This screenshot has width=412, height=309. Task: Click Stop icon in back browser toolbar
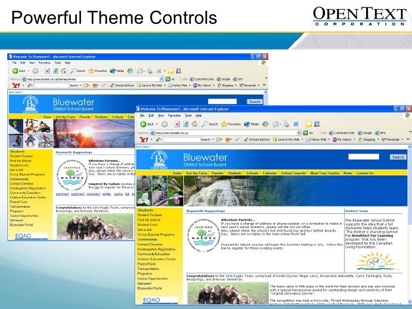(x=47, y=71)
